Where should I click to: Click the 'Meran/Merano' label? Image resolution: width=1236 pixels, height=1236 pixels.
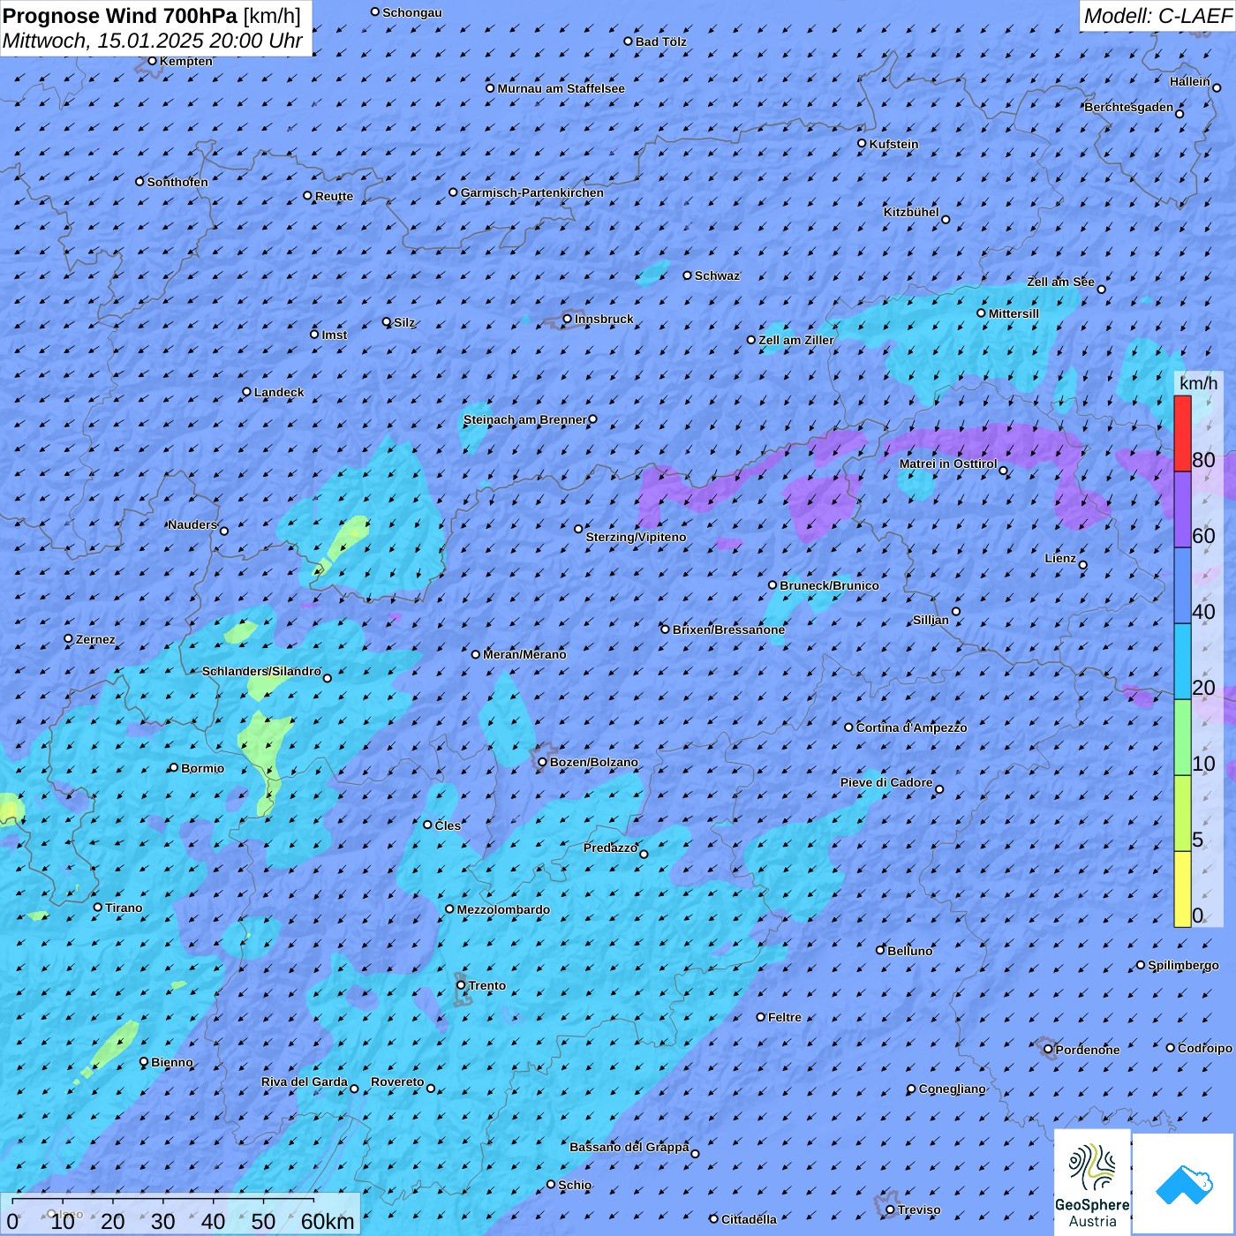tap(524, 654)
